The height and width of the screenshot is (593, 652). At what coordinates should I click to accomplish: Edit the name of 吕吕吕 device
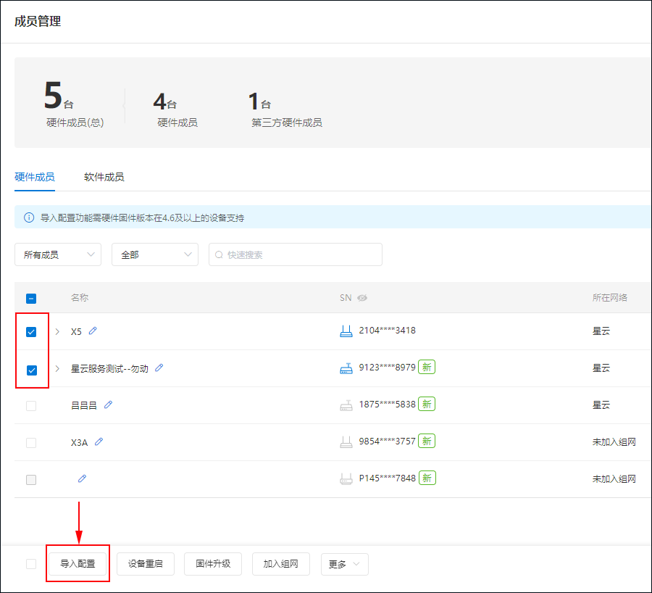coord(109,405)
